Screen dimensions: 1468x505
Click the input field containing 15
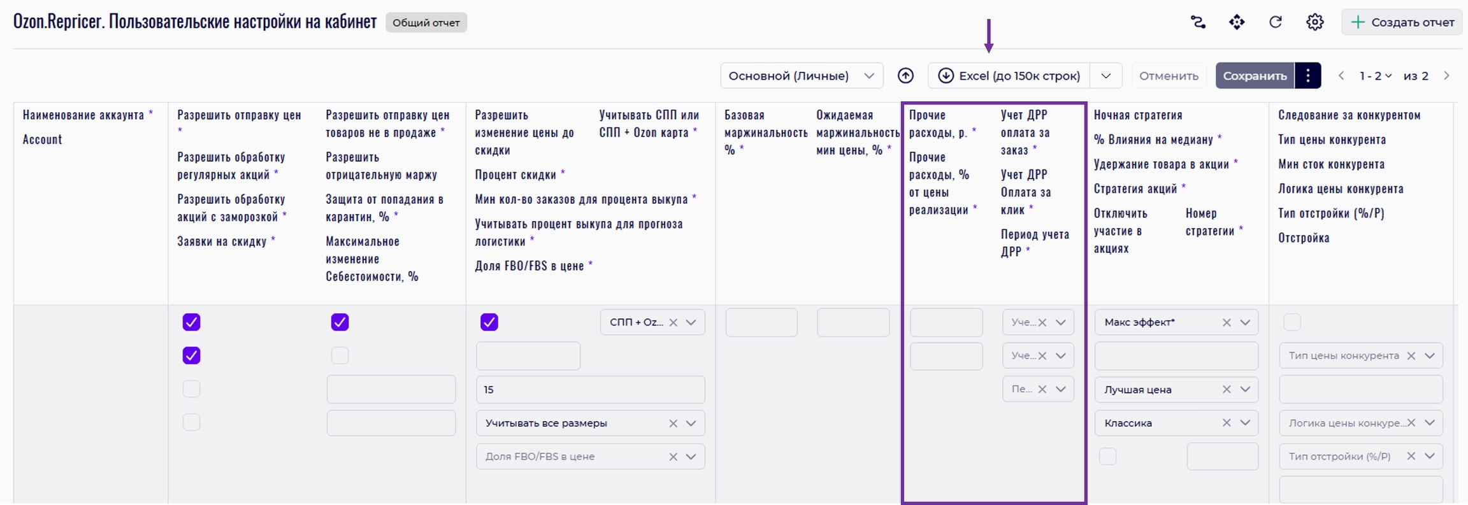(x=590, y=390)
